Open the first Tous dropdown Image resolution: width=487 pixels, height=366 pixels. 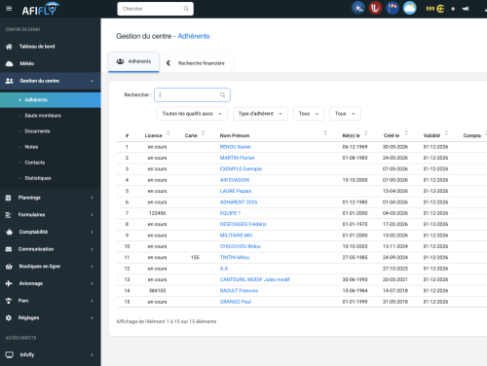pyautogui.click(x=309, y=114)
